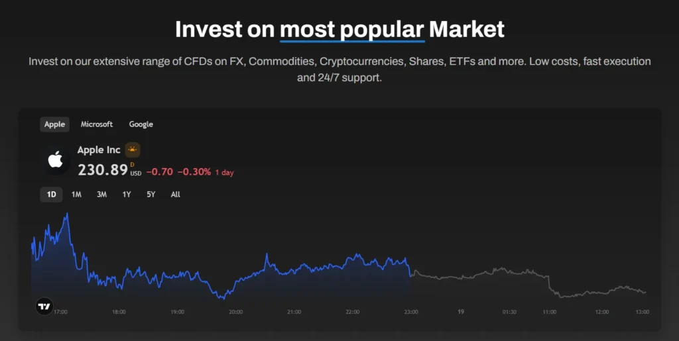Click the market status icon beside Apple Inc
This screenshot has width=679, height=341.
[133, 150]
